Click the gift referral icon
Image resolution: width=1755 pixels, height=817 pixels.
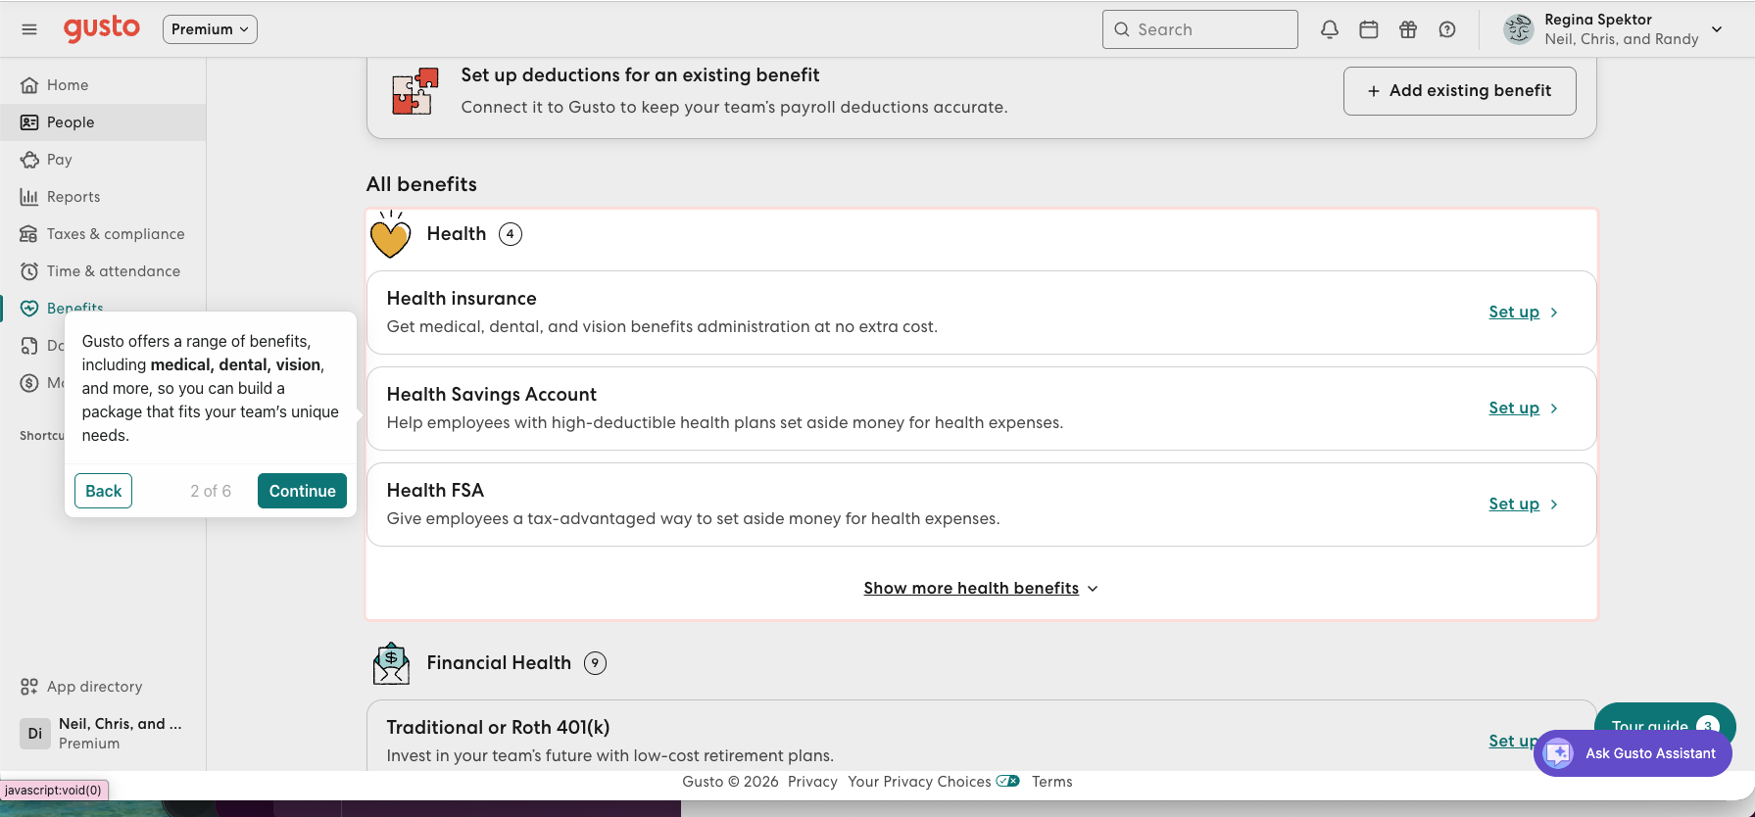(x=1408, y=29)
